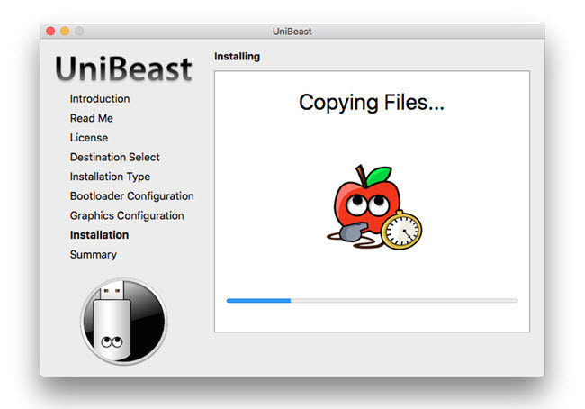Select the Destination Select step

(x=115, y=157)
